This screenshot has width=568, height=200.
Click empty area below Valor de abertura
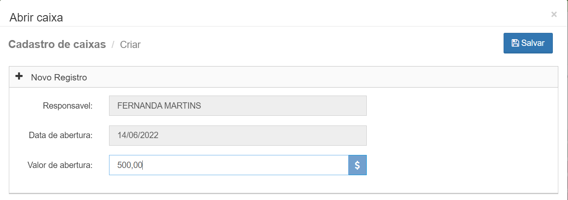pos(284,184)
